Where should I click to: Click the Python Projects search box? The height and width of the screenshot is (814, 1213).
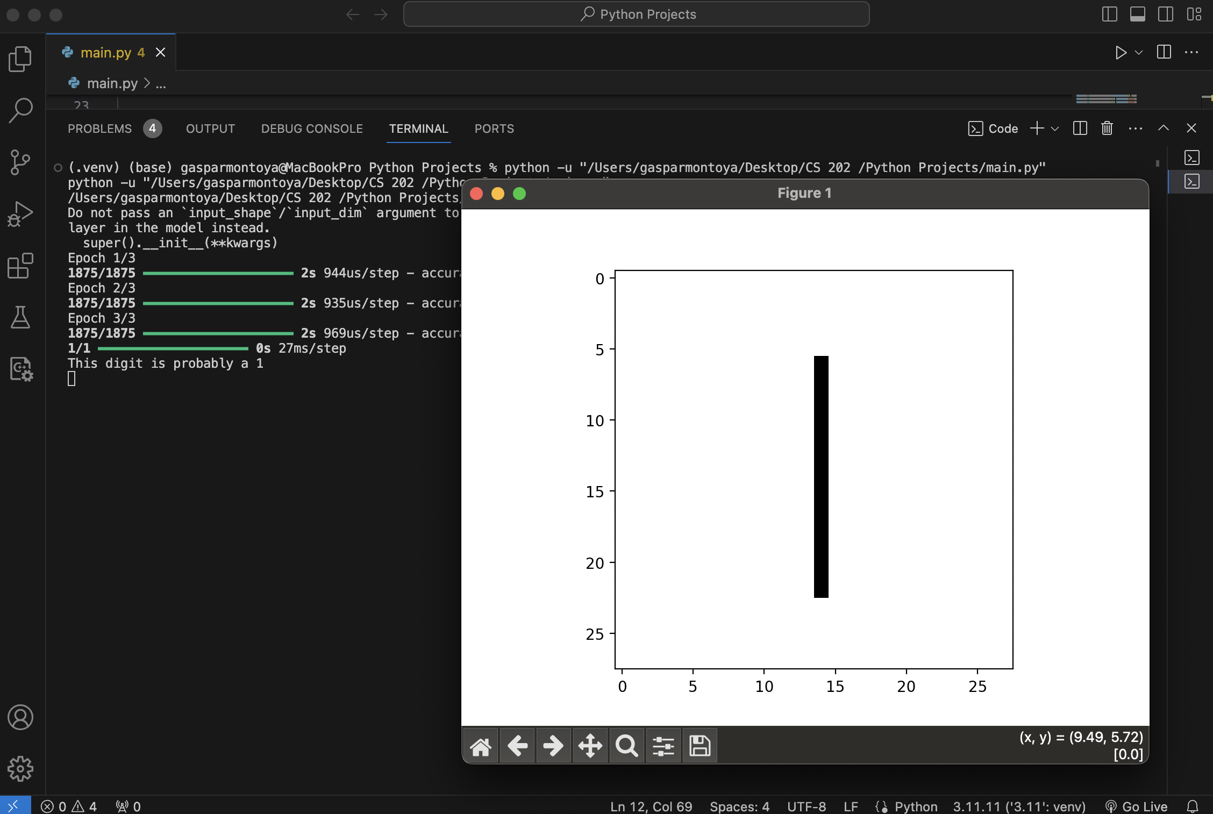point(636,14)
